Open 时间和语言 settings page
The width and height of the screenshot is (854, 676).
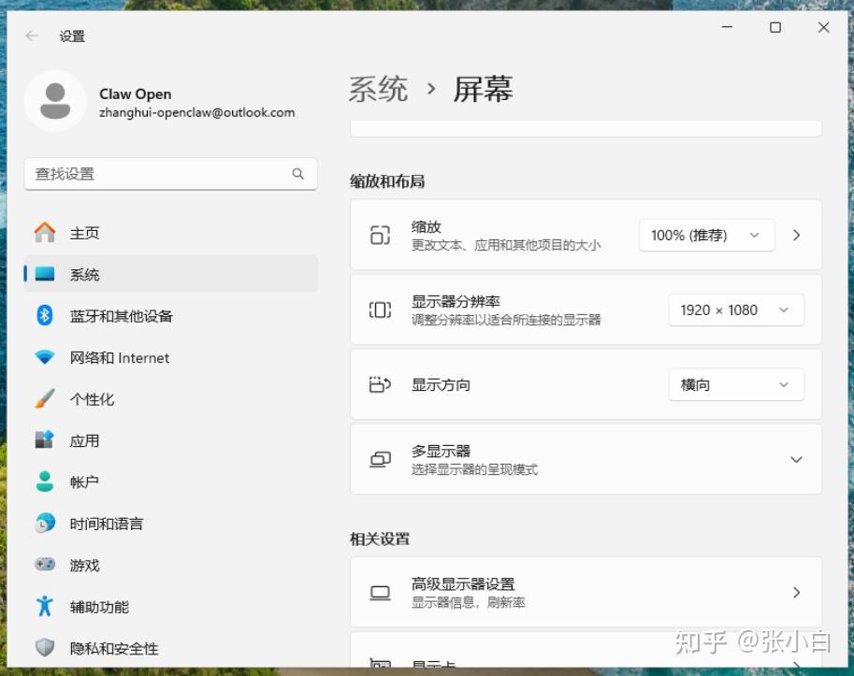click(x=171, y=524)
